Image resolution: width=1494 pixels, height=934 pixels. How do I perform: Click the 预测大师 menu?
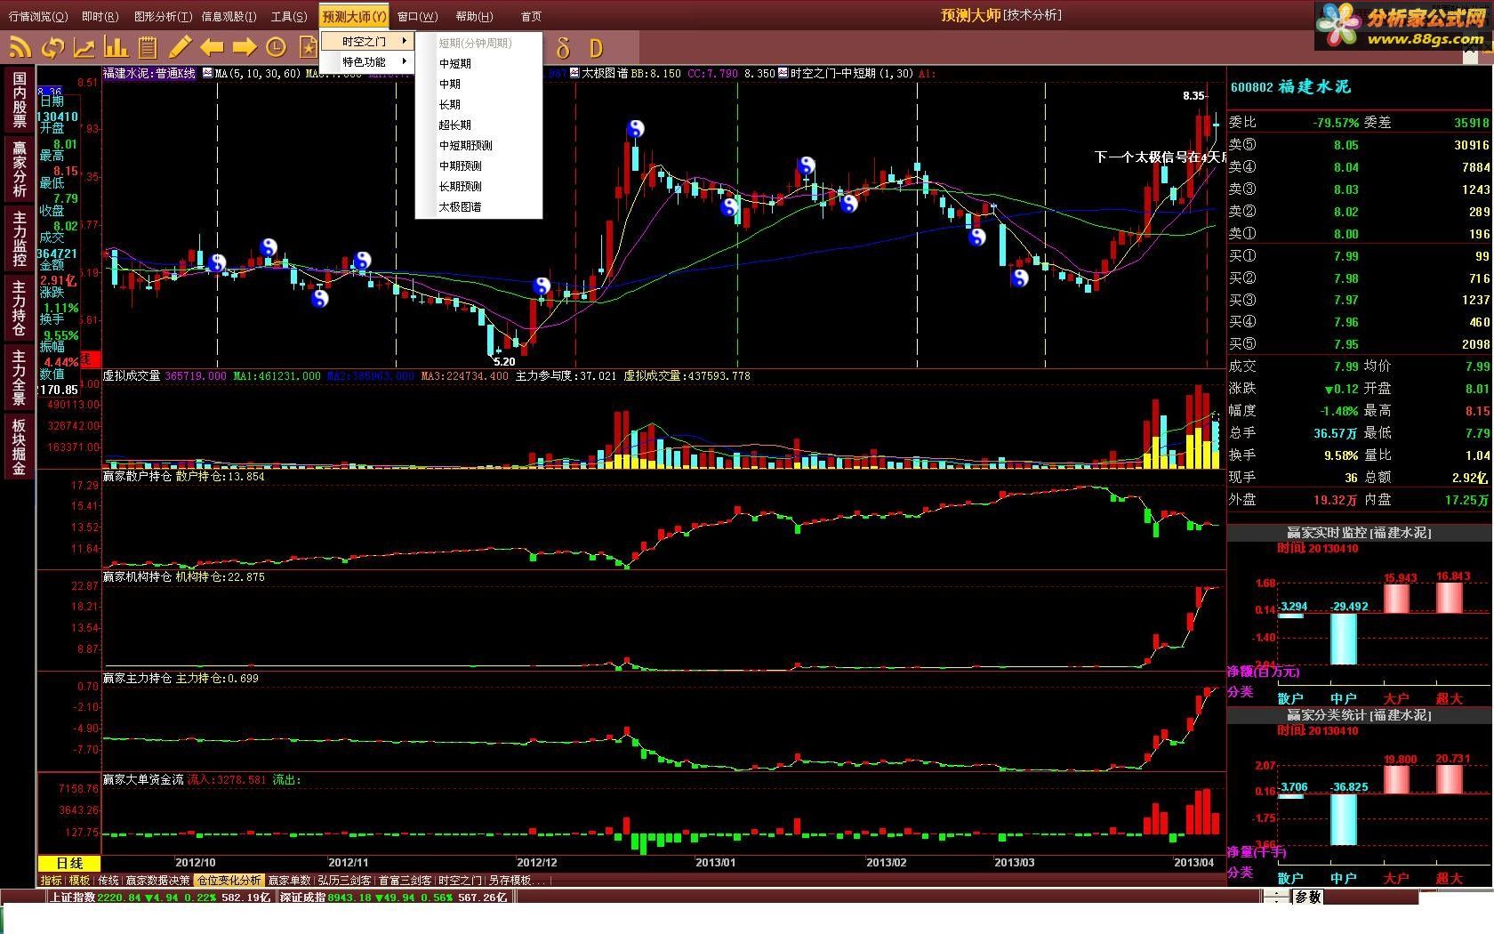(354, 16)
